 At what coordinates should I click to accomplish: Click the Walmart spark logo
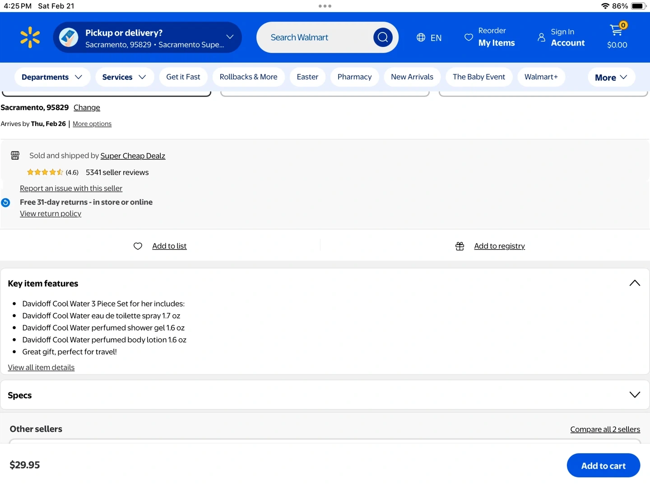(30, 37)
